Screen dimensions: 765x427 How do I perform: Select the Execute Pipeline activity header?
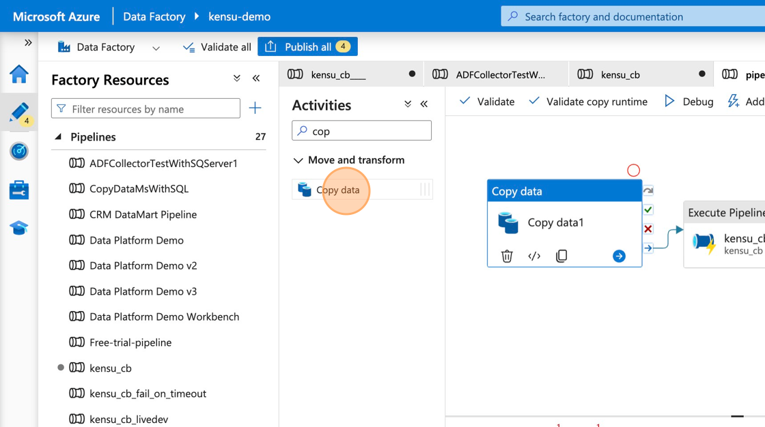click(x=724, y=213)
